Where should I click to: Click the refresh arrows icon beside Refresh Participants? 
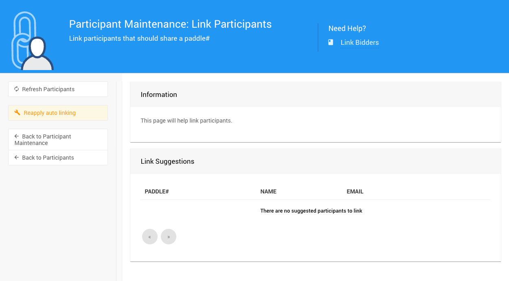tap(17, 89)
